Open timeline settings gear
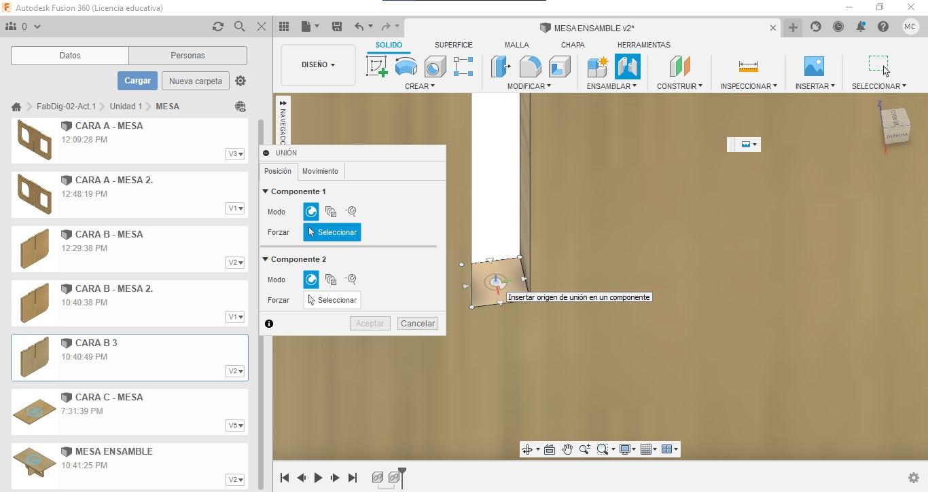Image resolution: width=928 pixels, height=492 pixels. click(x=914, y=478)
